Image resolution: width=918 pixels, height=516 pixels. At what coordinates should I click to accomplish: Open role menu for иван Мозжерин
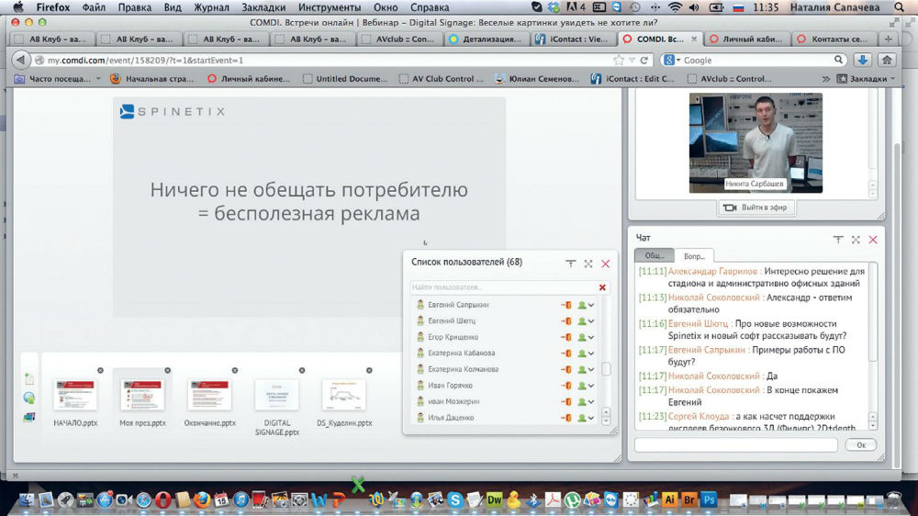click(586, 402)
